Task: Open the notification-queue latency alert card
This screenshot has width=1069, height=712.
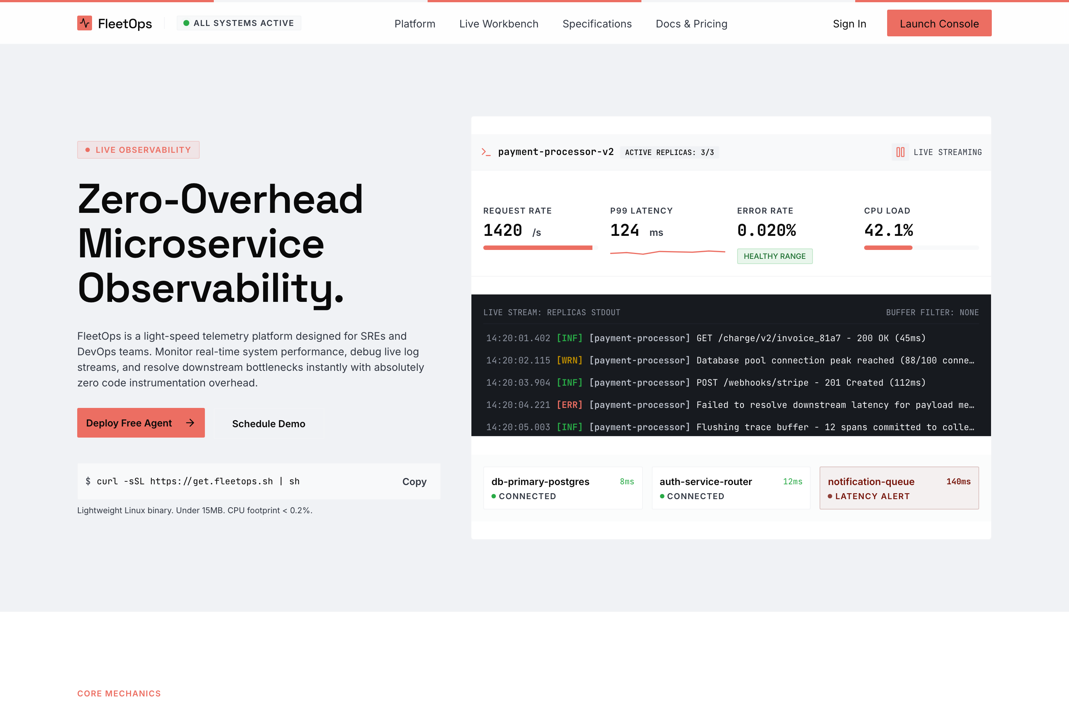Action: pyautogui.click(x=899, y=488)
